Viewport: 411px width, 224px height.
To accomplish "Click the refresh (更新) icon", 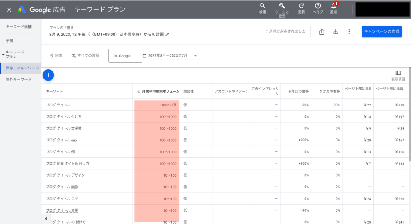I will 301,6.
